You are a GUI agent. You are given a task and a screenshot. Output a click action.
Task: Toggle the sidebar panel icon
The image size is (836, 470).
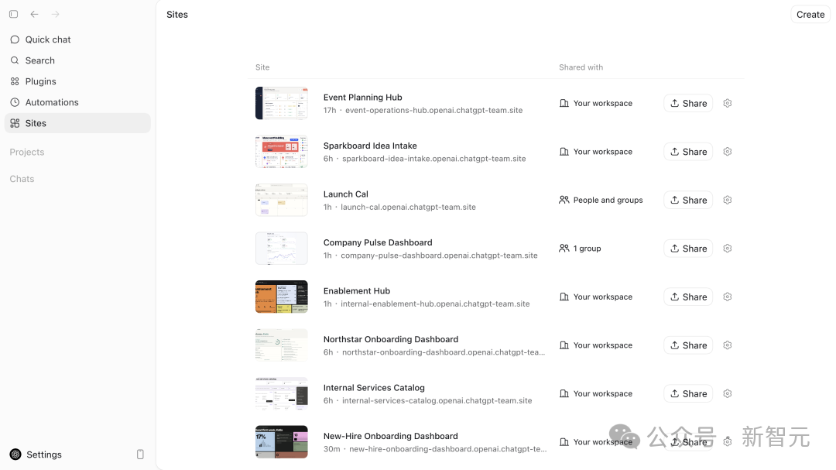coord(14,15)
